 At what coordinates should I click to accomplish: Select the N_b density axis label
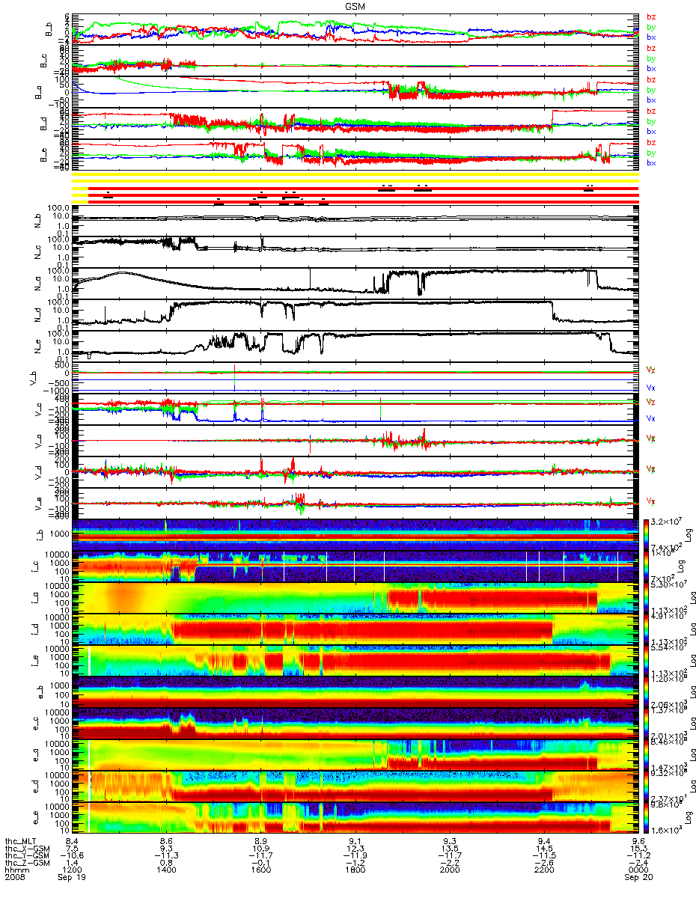tap(38, 221)
